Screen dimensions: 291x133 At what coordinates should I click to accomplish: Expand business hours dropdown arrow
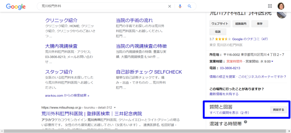tap(272, 61)
